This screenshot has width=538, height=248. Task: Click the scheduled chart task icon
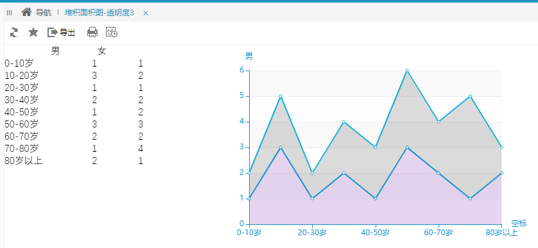click(x=112, y=32)
